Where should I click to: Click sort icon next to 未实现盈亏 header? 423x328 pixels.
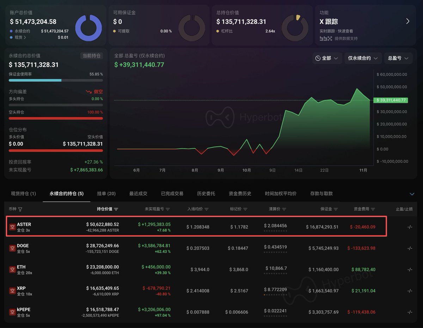[168, 209]
